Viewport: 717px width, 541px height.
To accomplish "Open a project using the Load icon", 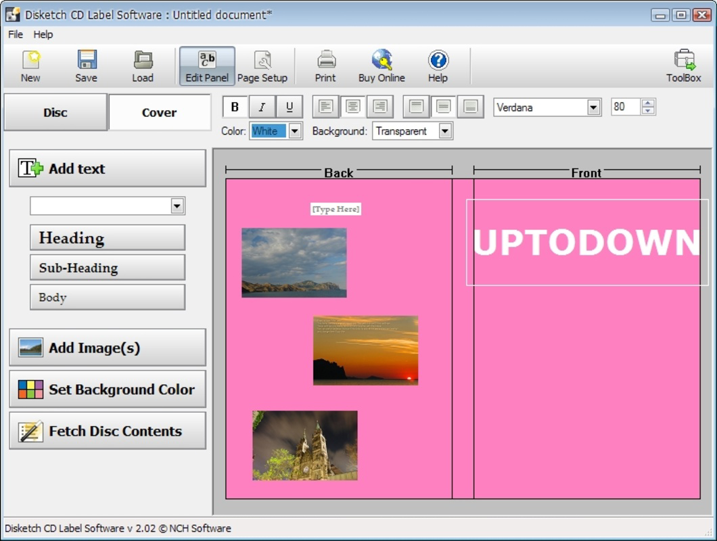I will coord(143,64).
